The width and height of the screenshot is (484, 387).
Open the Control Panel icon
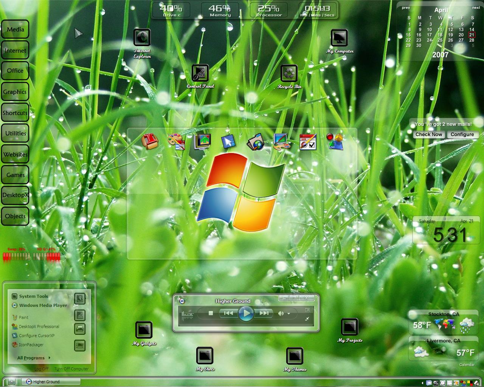click(x=200, y=73)
